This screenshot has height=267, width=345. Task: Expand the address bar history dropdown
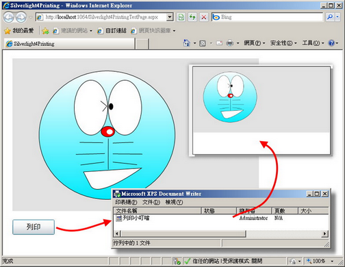[x=170, y=17]
